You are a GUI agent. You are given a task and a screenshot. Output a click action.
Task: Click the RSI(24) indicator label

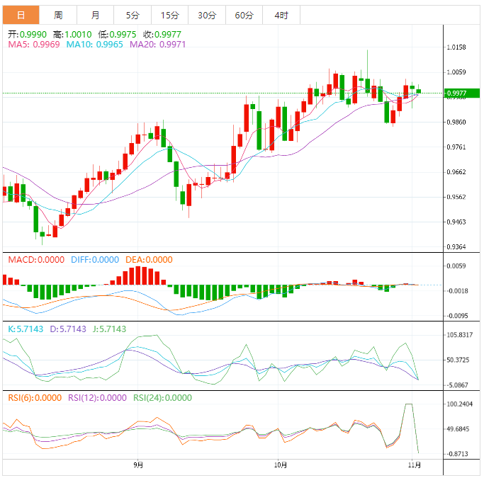click(x=162, y=398)
